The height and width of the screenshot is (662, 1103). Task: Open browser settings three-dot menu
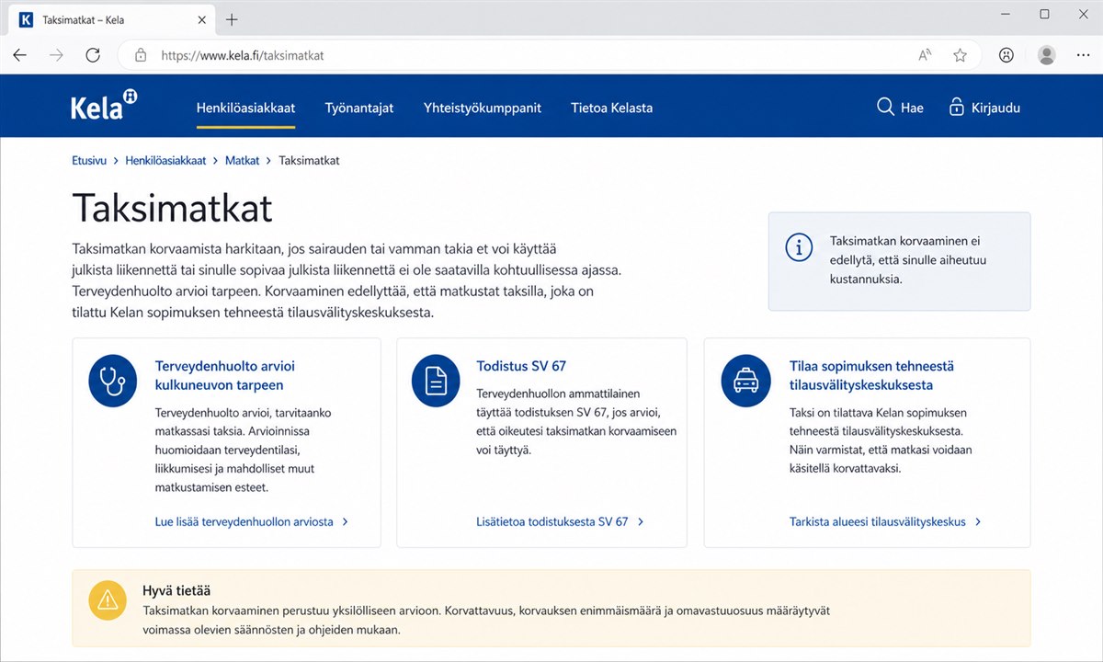pyautogui.click(x=1083, y=55)
